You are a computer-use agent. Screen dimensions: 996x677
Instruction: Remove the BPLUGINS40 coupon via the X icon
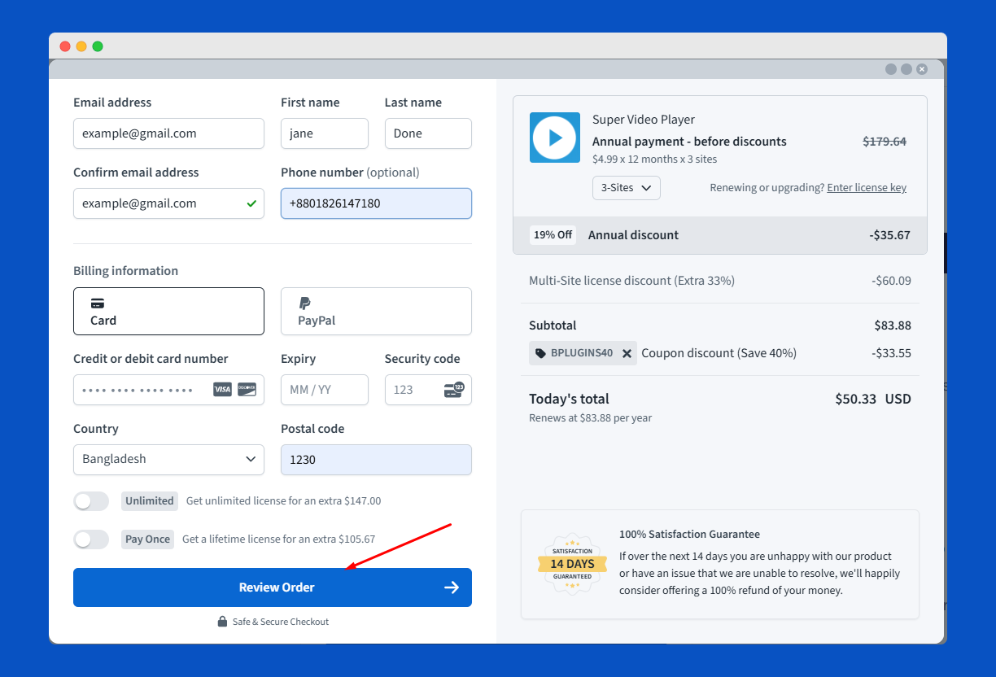[x=626, y=353]
